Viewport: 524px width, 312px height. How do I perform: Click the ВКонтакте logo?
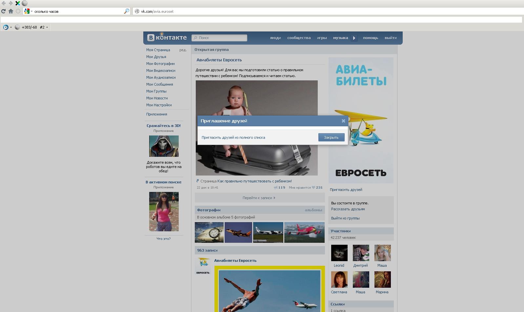167,37
